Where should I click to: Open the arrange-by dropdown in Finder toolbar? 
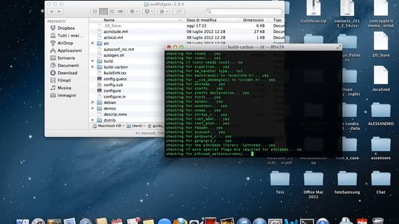pyautogui.click(x=163, y=11)
